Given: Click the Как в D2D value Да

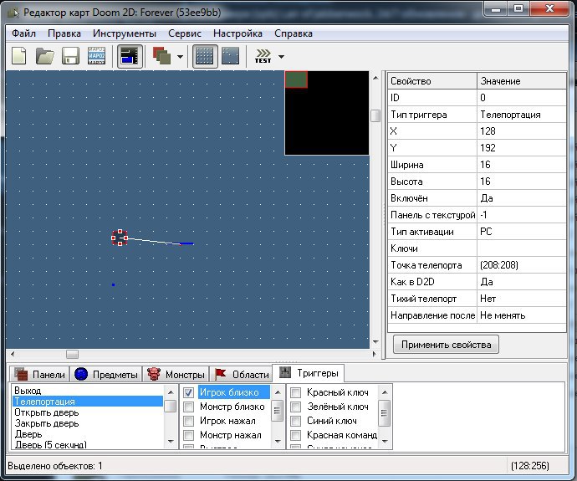Looking at the screenshot, I should [522, 282].
